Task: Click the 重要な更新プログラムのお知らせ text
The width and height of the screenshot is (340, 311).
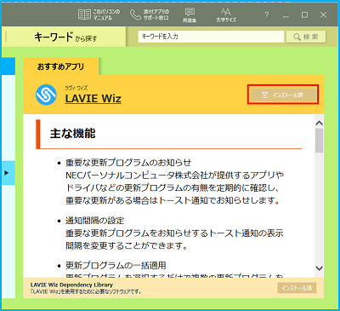Action: coord(128,163)
